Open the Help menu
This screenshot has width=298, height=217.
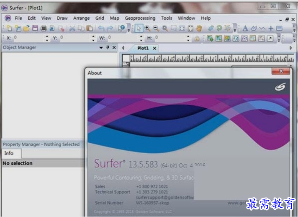coord(206,18)
